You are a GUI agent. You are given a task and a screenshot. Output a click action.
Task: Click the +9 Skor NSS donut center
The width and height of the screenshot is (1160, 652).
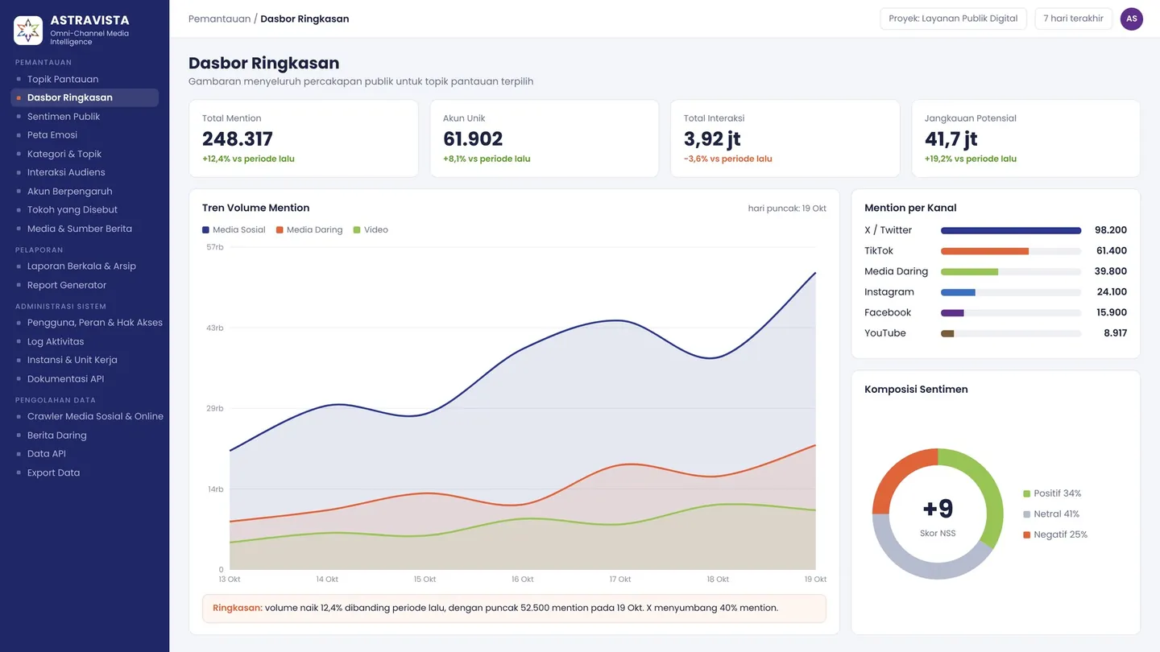tap(938, 514)
